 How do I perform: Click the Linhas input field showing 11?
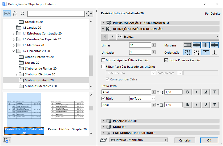click(x=140, y=45)
